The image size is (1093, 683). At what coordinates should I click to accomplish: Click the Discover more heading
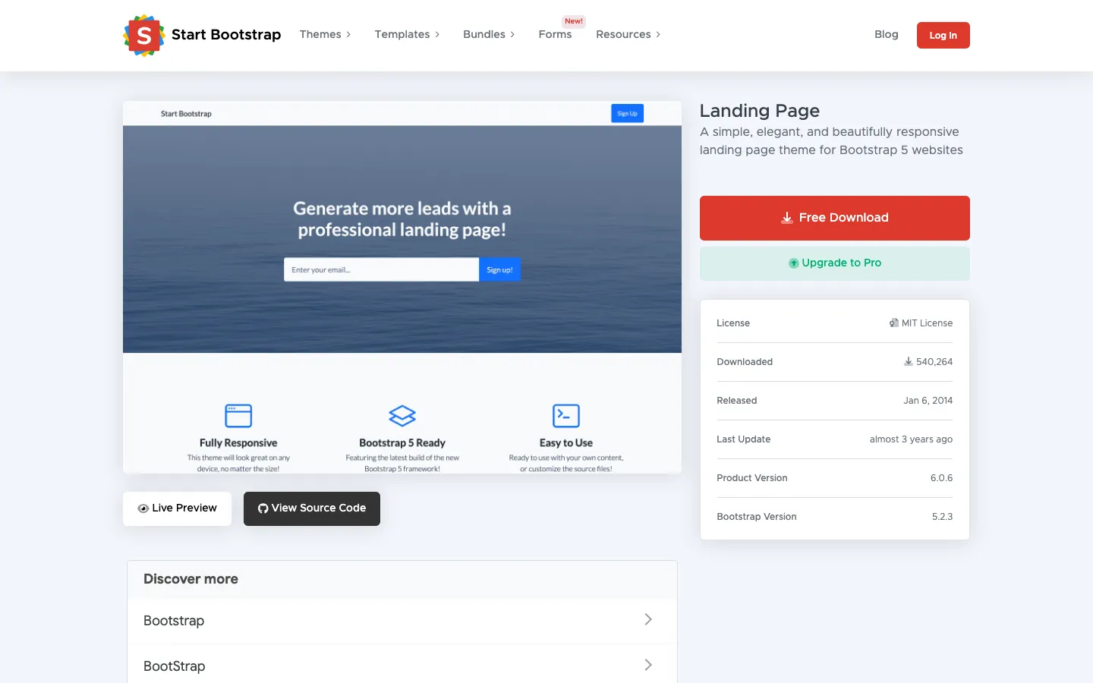pos(191,579)
